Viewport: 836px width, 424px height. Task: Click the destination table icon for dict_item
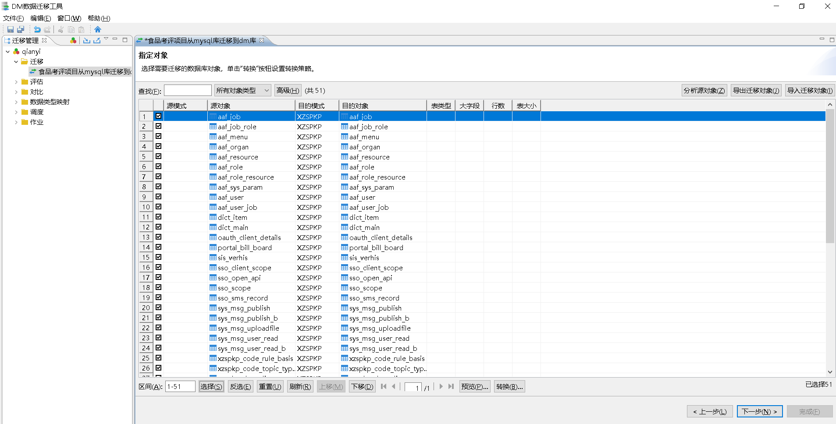point(345,217)
